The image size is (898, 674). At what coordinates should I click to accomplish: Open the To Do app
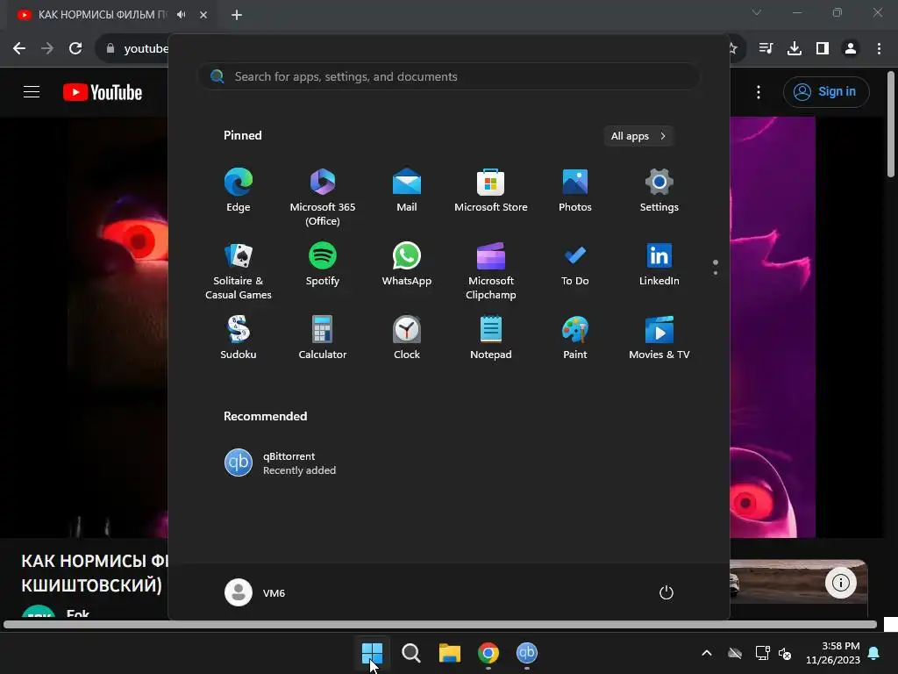(x=575, y=264)
